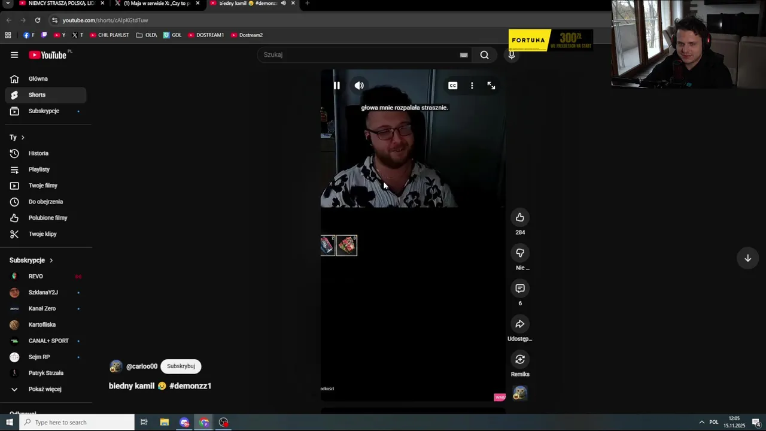Mute the biedny kamil tab audio icon
The width and height of the screenshot is (766, 431).
283,4
